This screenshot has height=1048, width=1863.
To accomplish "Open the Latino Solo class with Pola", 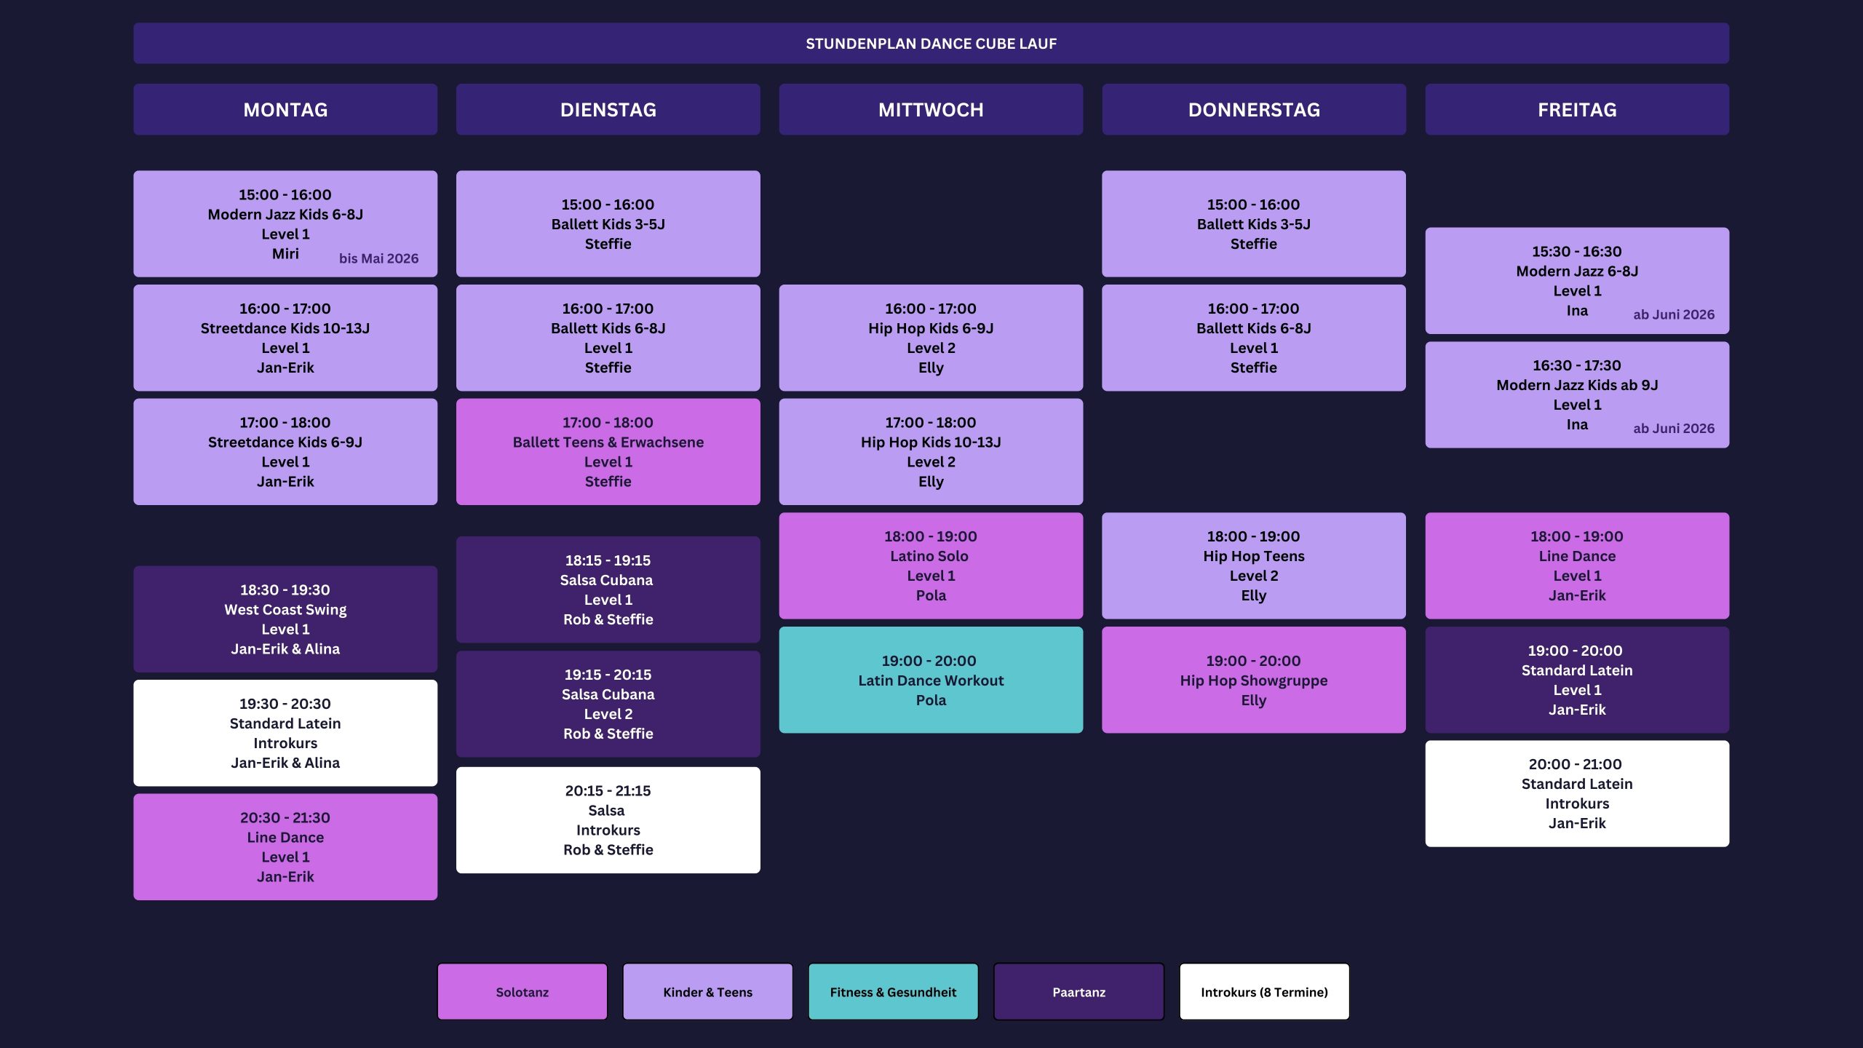I will coord(931,565).
